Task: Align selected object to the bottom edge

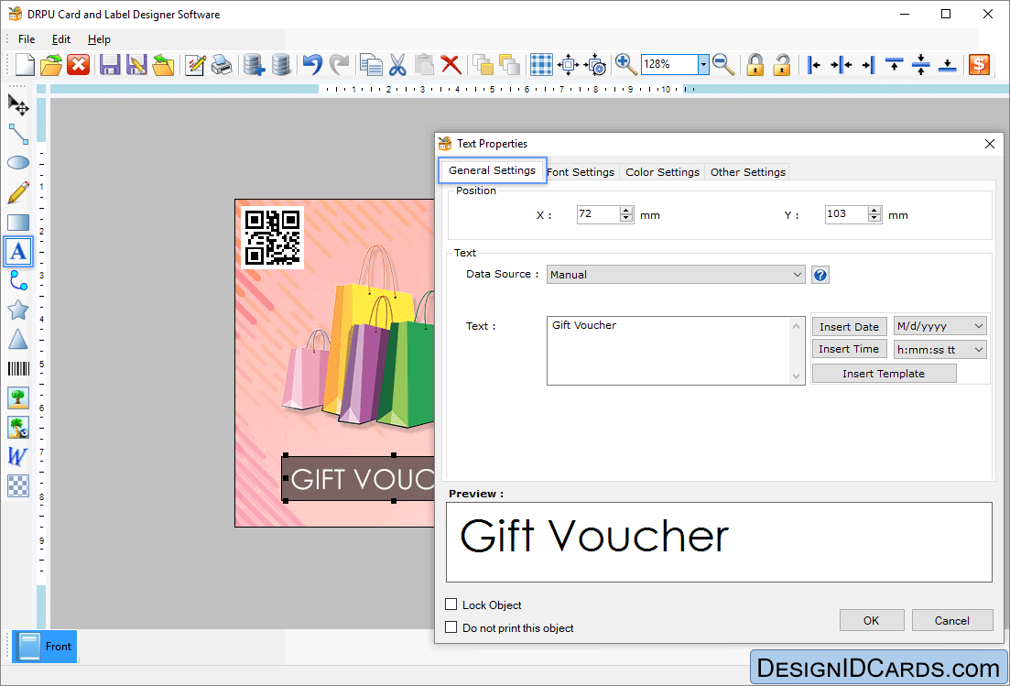Action: (948, 64)
